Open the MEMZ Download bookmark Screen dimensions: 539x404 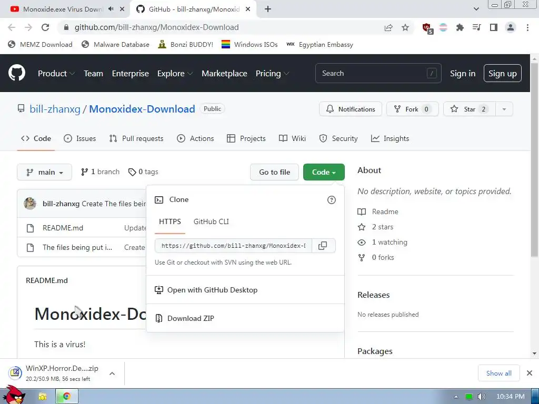(40, 44)
